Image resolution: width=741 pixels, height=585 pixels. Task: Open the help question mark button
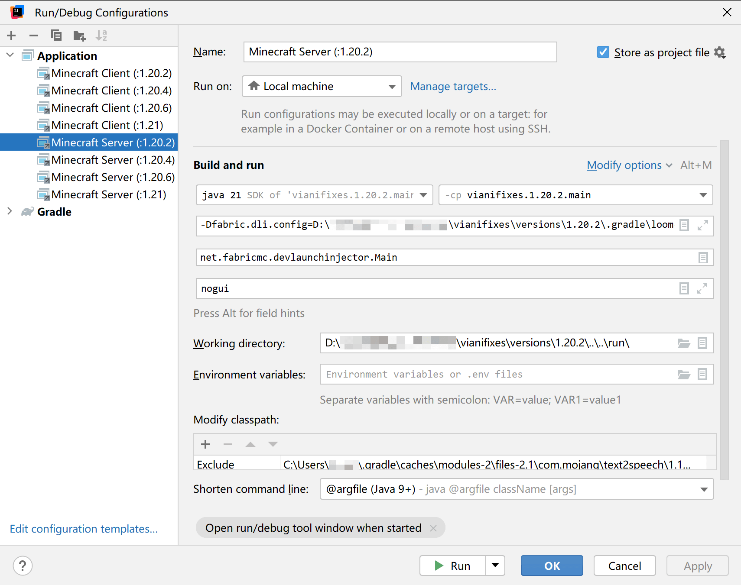(x=23, y=566)
